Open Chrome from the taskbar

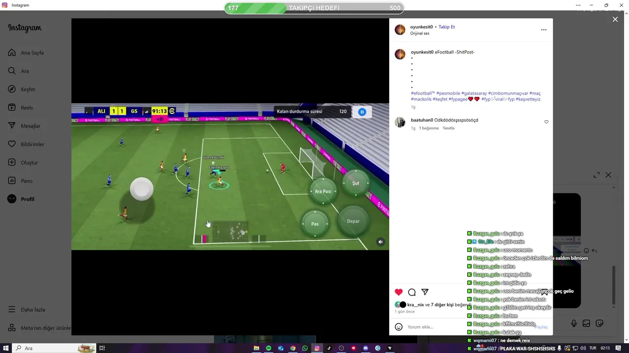(293, 348)
